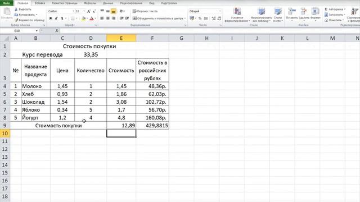Open the File (Файл) tab

pyautogui.click(x=7, y=3)
